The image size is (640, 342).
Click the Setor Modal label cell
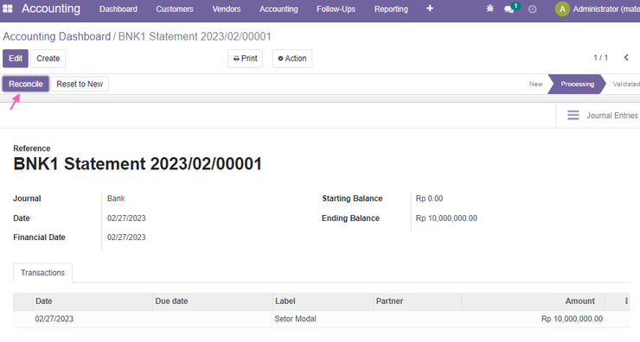tap(295, 319)
